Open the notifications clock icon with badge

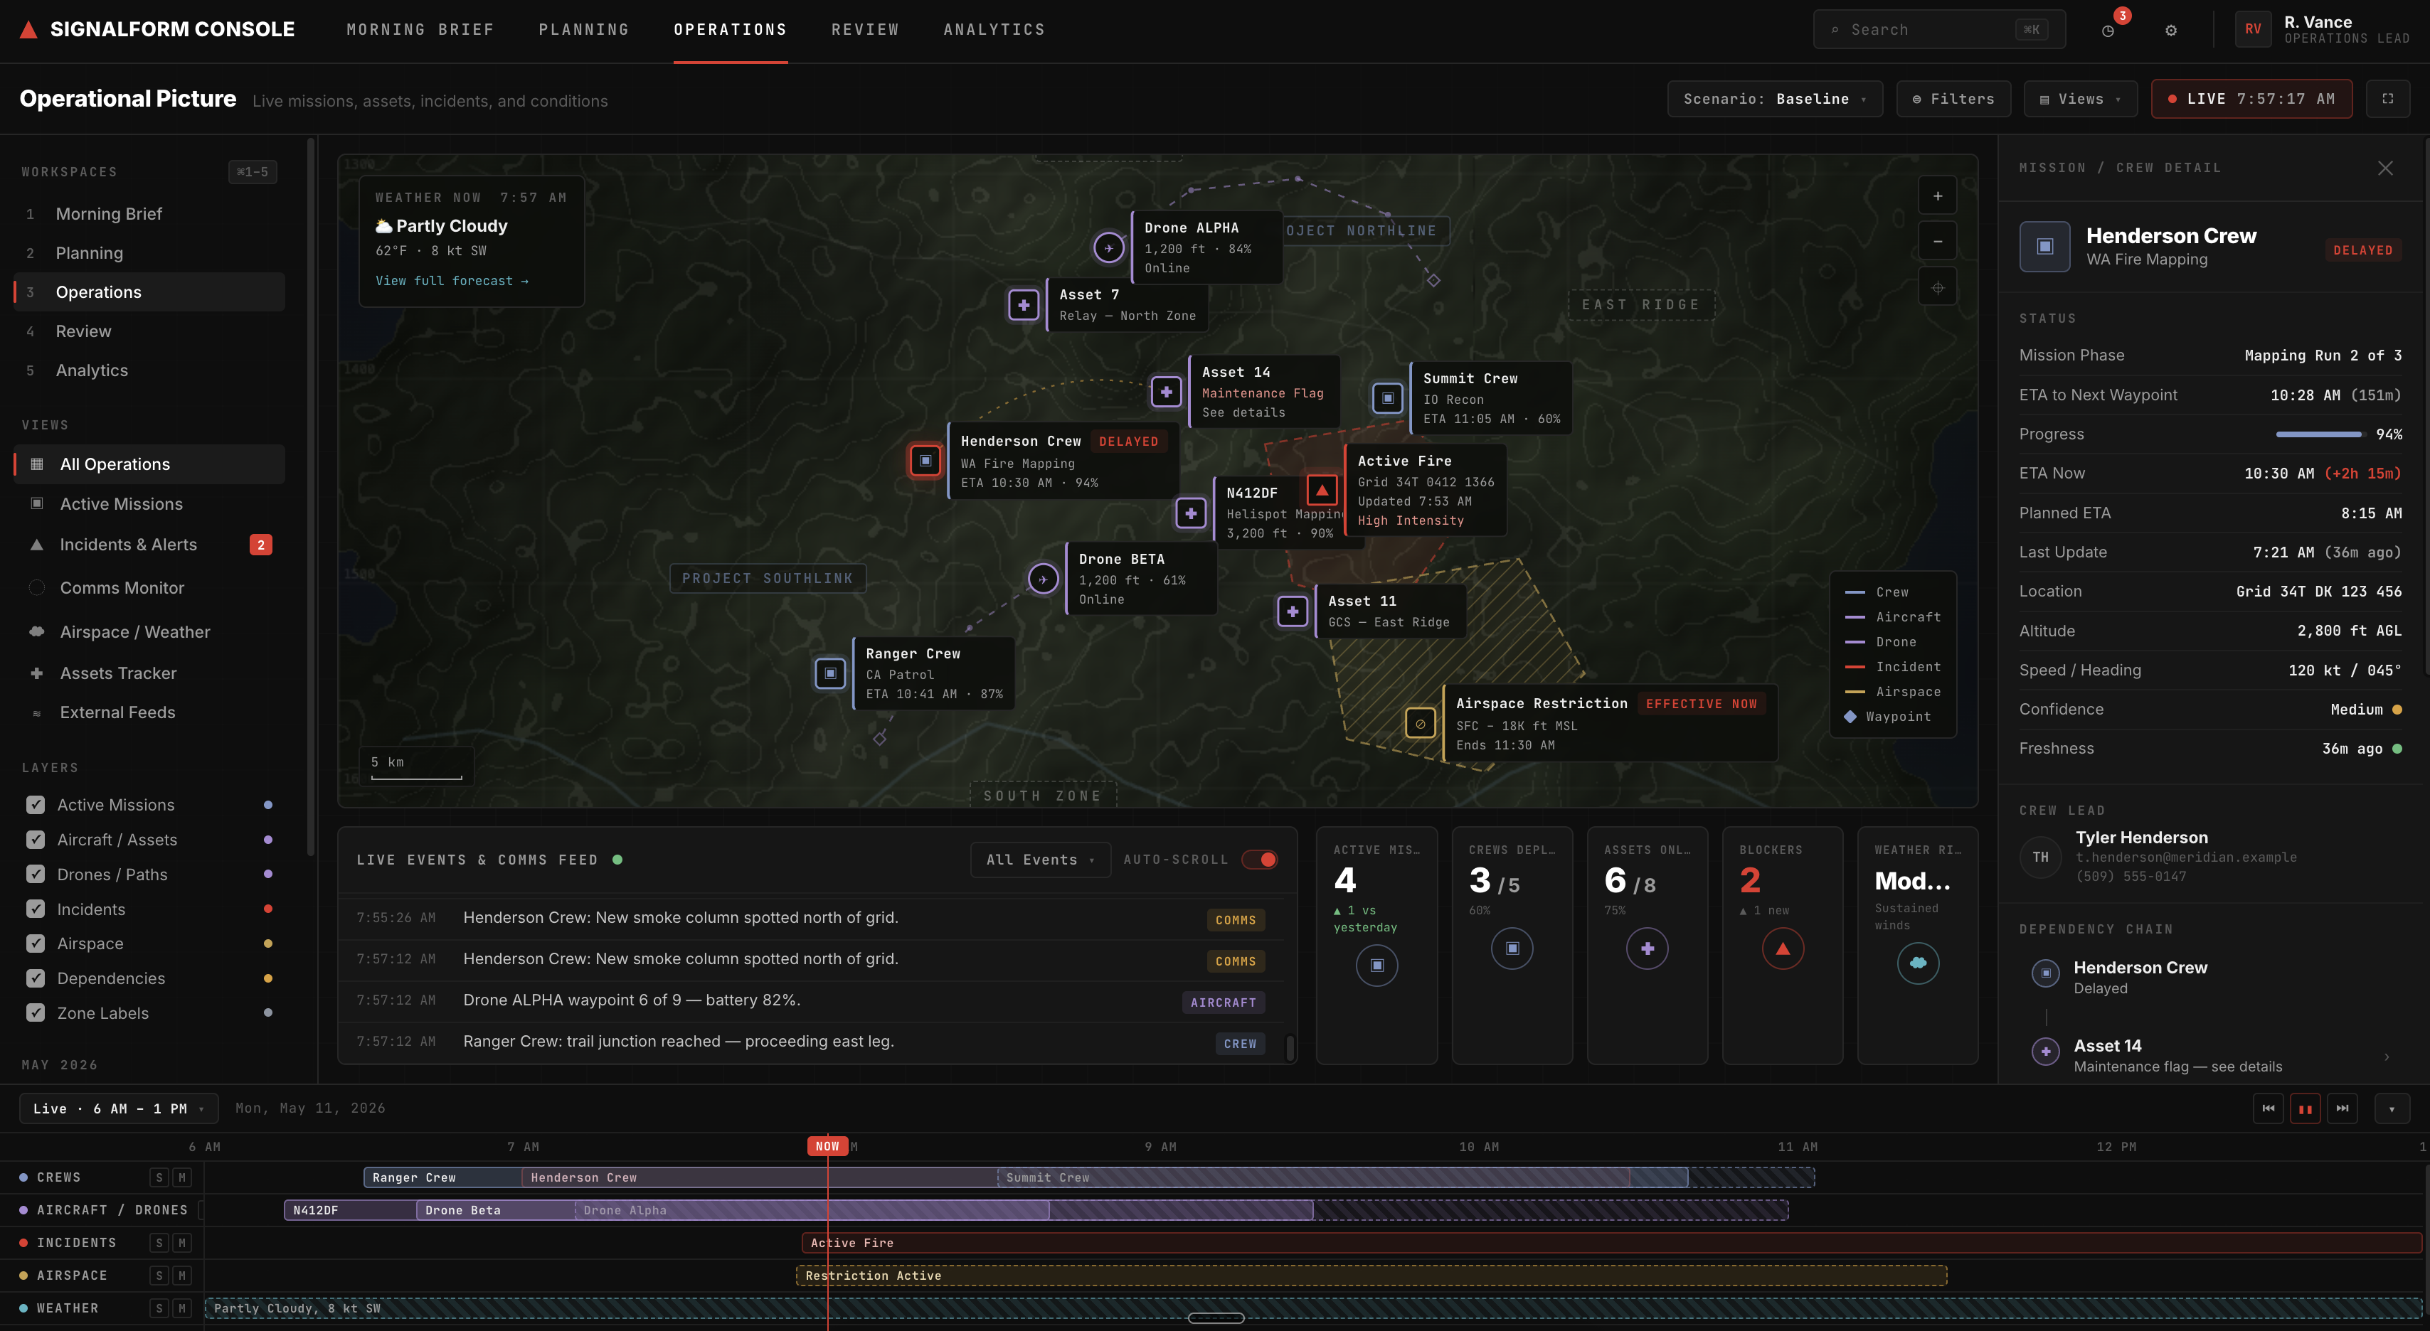(x=2107, y=30)
